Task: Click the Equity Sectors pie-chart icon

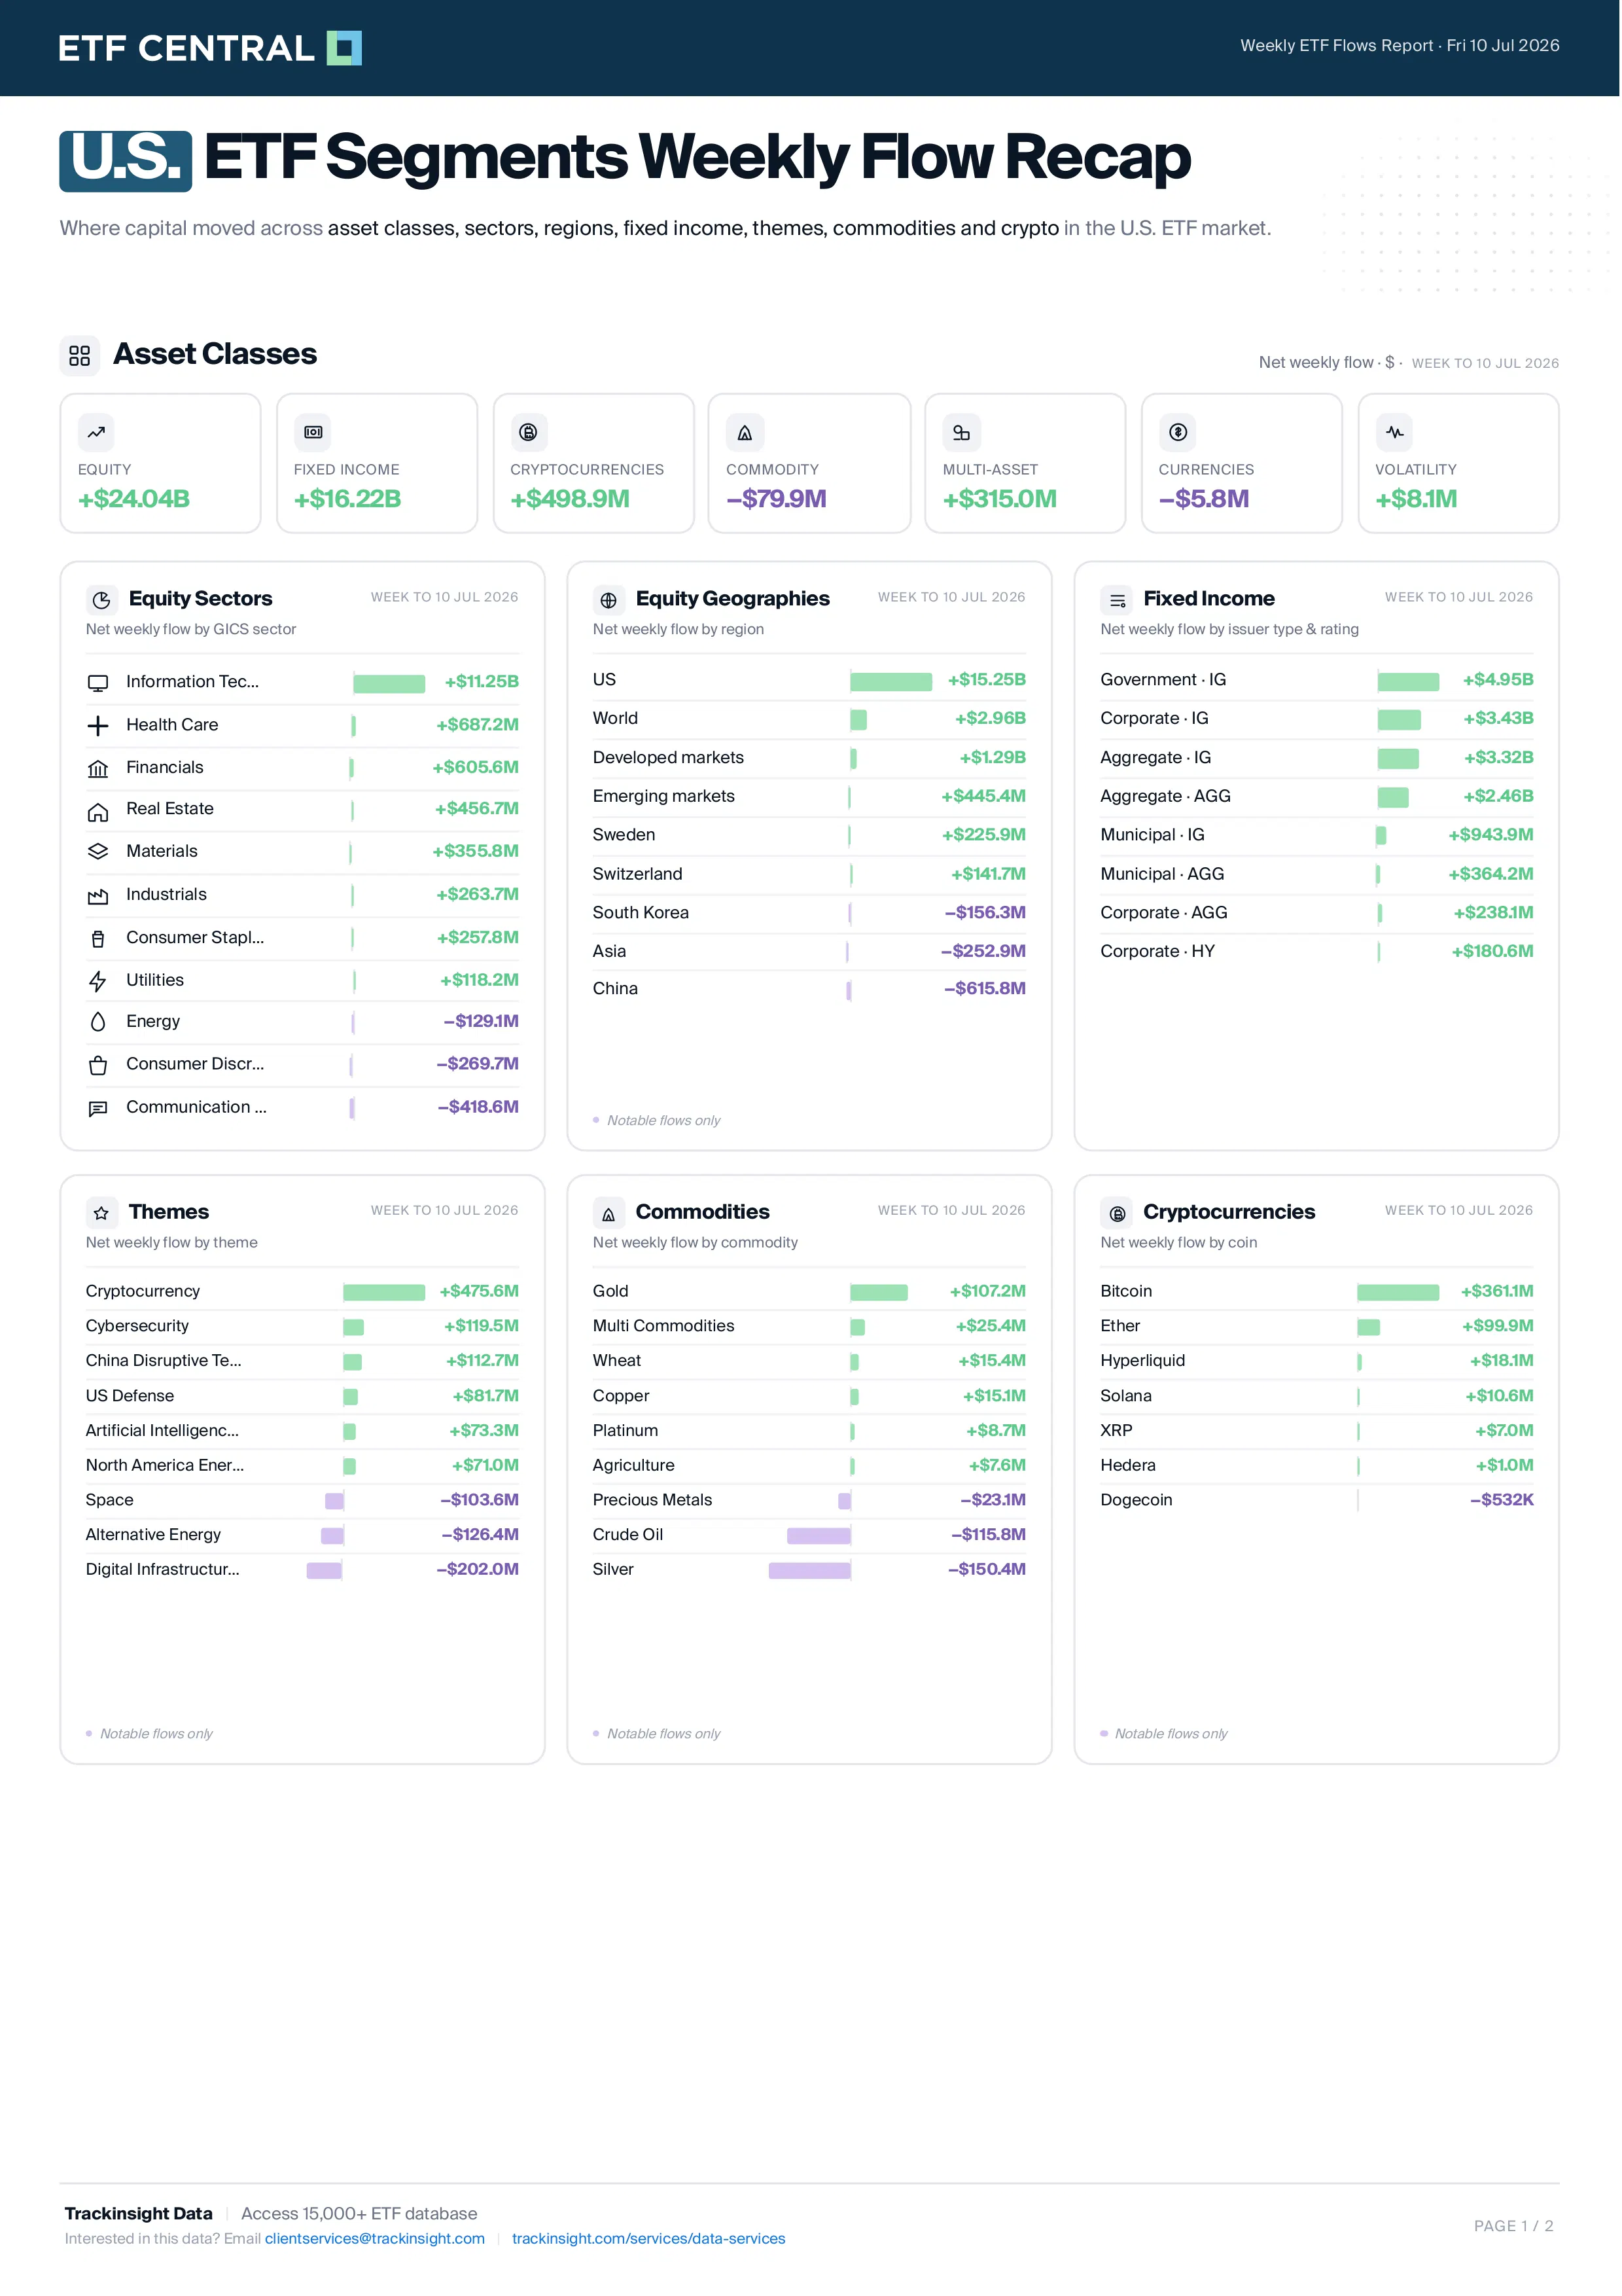Action: [x=102, y=599]
